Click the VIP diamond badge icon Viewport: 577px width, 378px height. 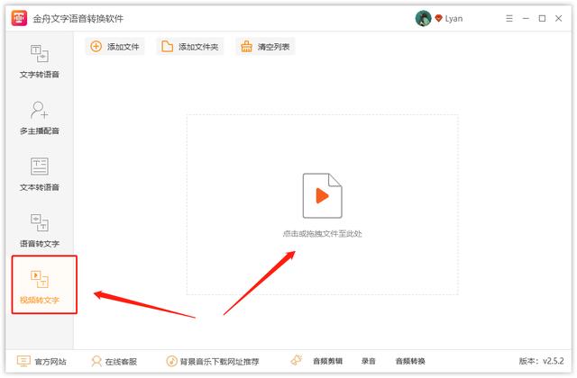point(438,18)
